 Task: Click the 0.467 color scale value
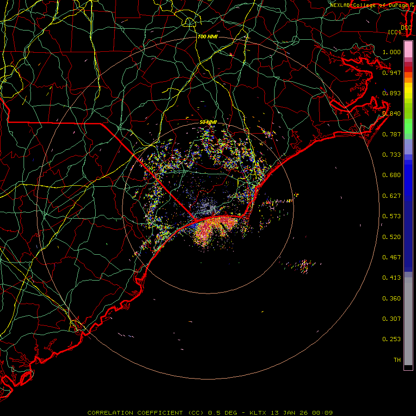pyautogui.click(x=392, y=257)
